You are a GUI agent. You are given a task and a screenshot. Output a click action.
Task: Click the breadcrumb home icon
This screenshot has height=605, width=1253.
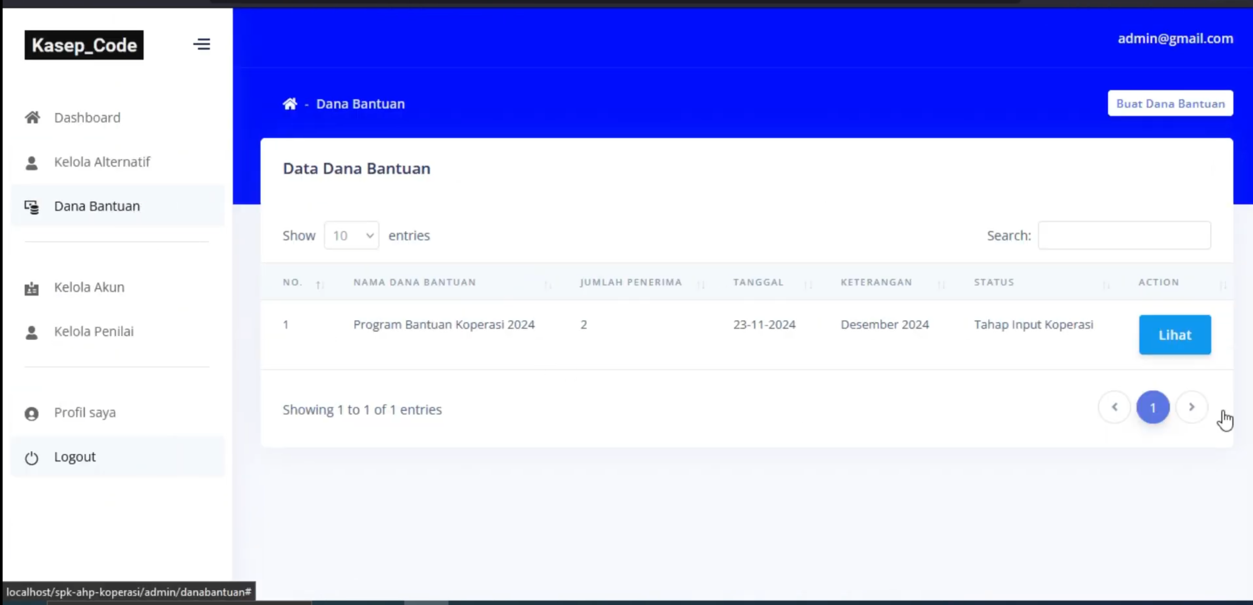[290, 104]
